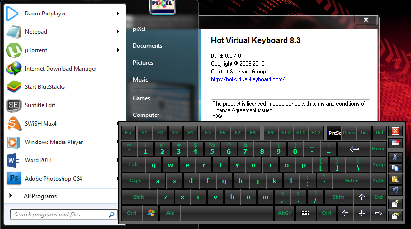Open Computer from Start menu
This screenshot has height=229, width=411.
(146, 115)
